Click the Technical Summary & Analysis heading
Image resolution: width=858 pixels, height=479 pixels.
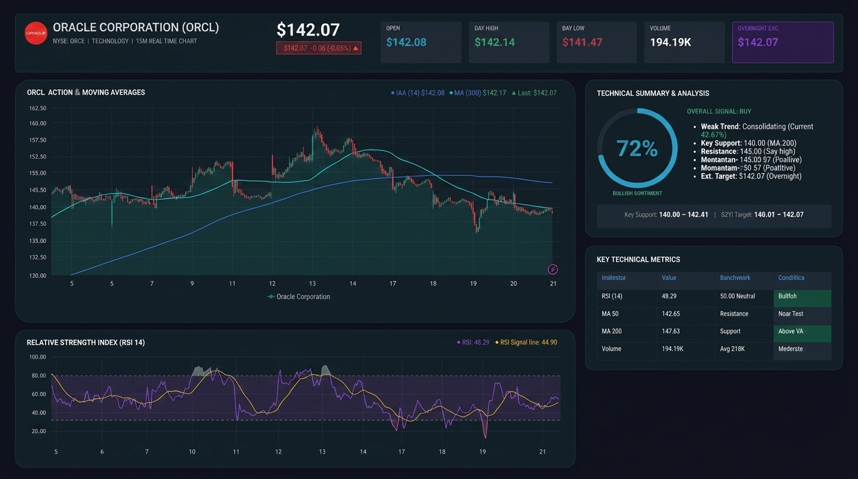[653, 94]
